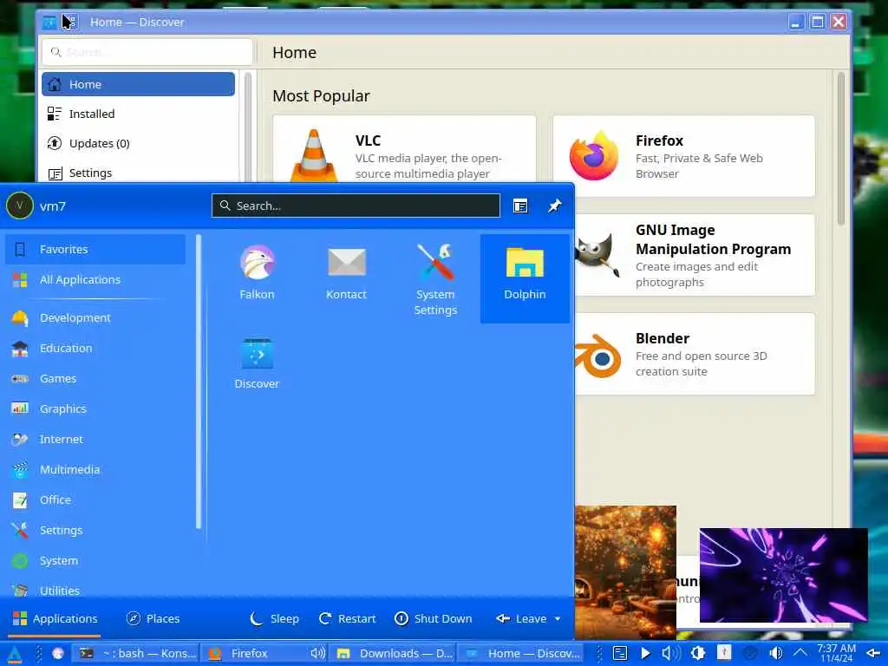Open Updates (0) in Discover

pos(138,143)
